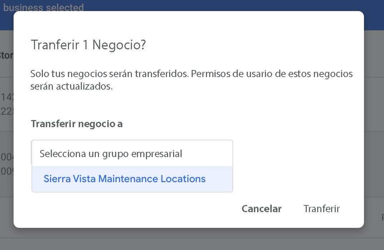Viewport: 384px width, 250px height.
Task: Click the "business selected" header text
Action: pyautogui.click(x=43, y=7)
